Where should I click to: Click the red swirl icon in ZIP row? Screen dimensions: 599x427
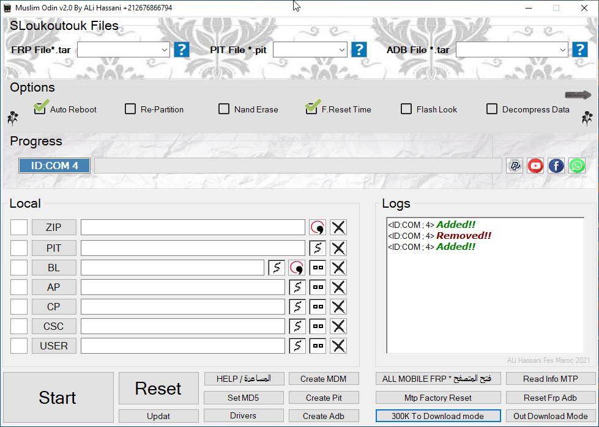(318, 227)
